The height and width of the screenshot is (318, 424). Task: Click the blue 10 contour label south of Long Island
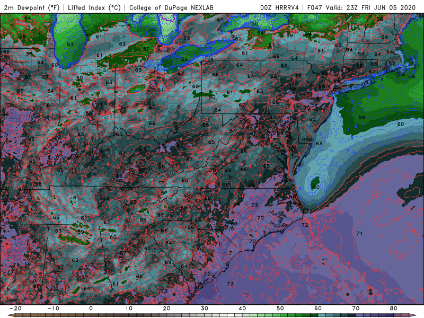pos(381,86)
